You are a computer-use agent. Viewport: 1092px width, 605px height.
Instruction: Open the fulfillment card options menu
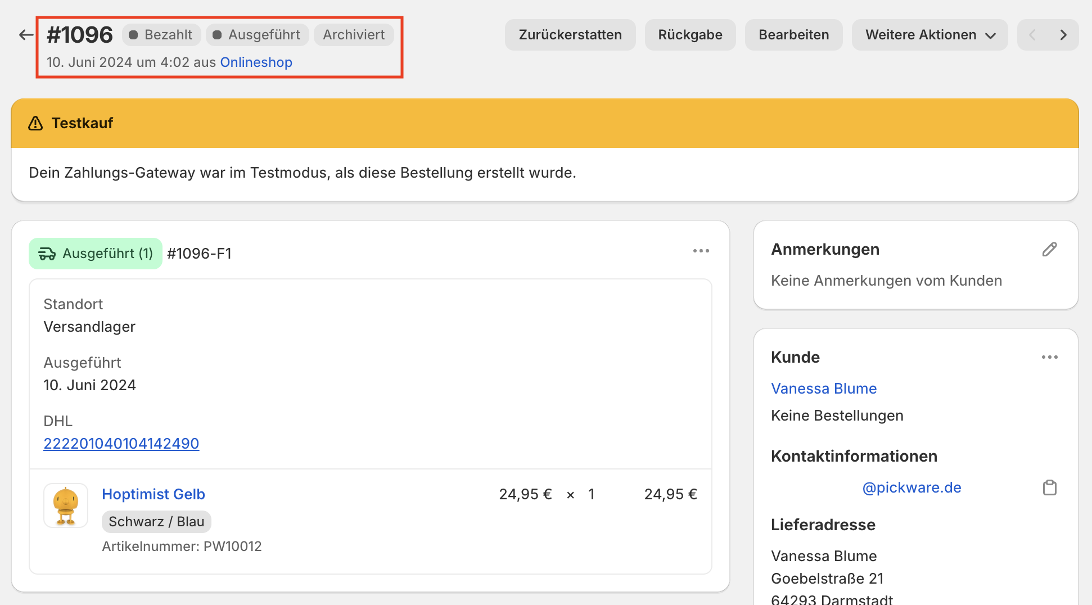pyautogui.click(x=701, y=251)
